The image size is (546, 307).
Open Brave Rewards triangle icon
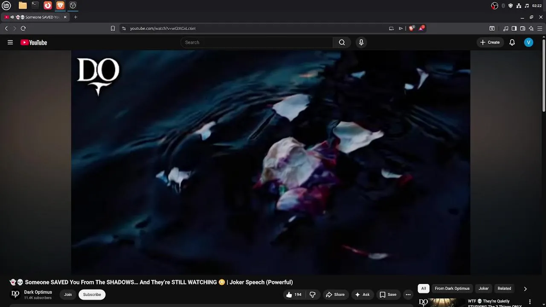pos(421,28)
